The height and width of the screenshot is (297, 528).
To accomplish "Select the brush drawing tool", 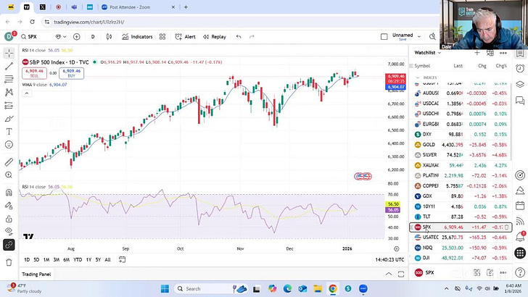I will (x=9, y=118).
